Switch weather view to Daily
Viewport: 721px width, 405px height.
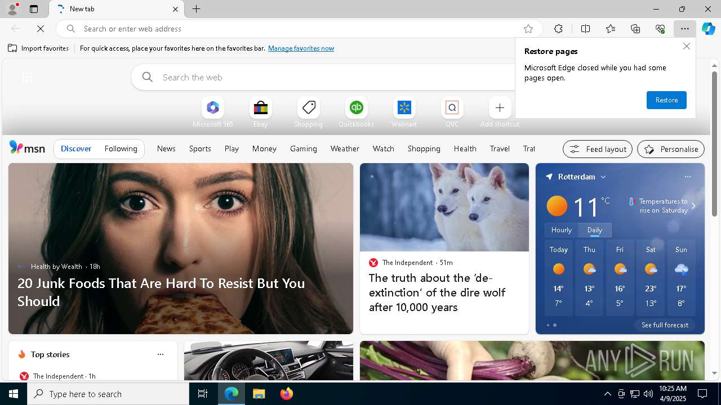click(x=595, y=230)
